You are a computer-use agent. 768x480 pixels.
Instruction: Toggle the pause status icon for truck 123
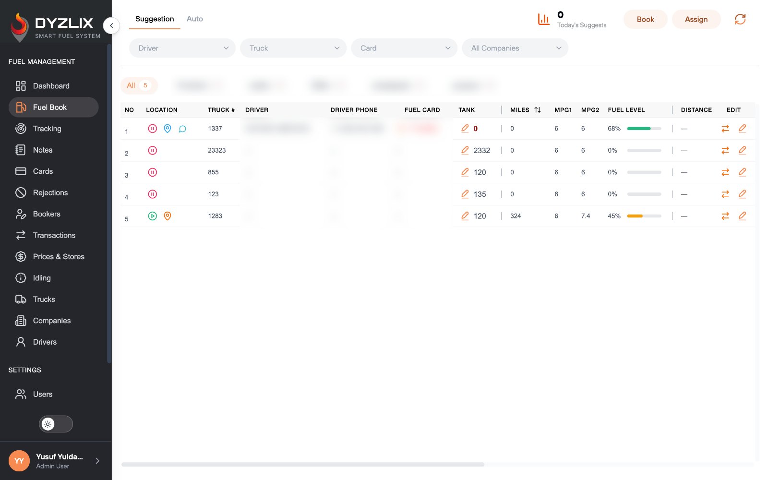[153, 194]
